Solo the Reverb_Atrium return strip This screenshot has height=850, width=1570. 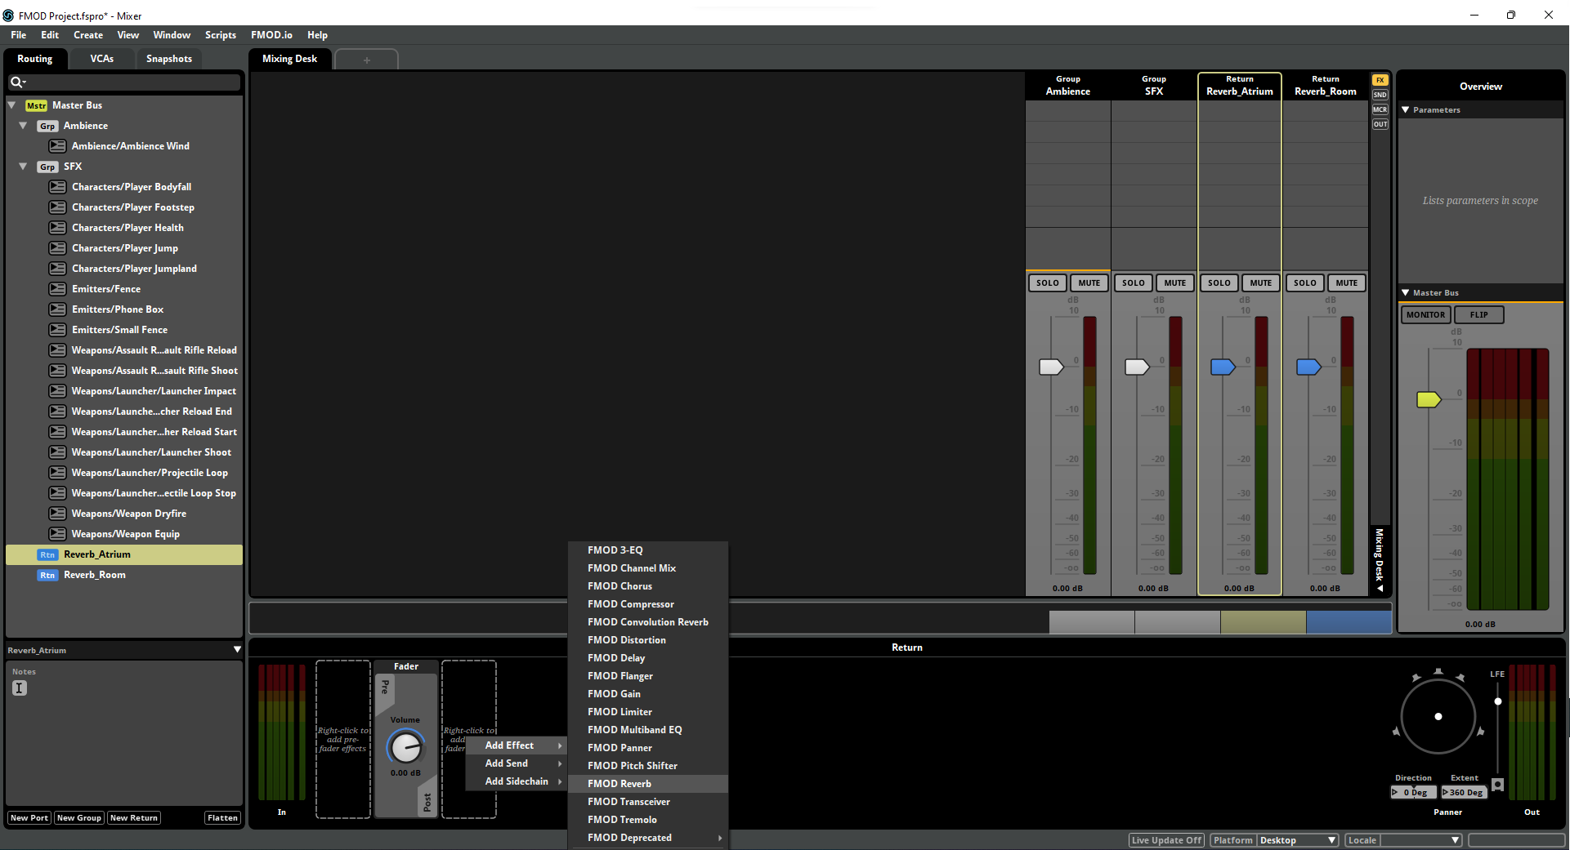click(x=1219, y=283)
